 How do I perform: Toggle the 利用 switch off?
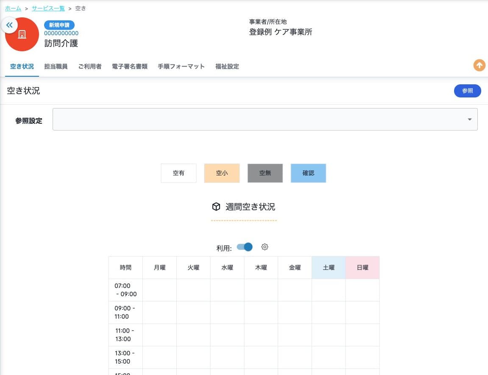pyautogui.click(x=245, y=247)
